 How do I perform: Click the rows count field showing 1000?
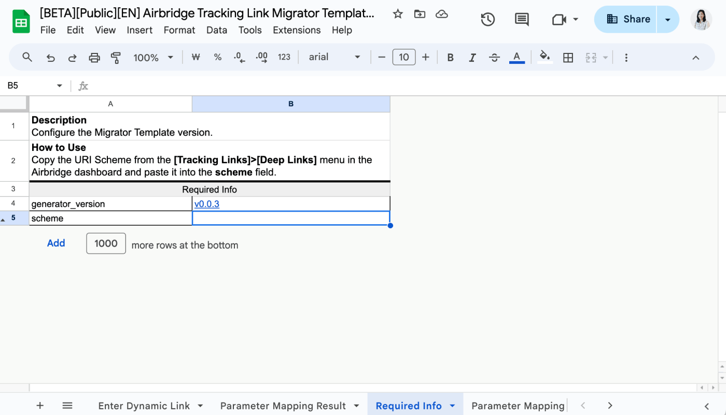click(x=106, y=244)
